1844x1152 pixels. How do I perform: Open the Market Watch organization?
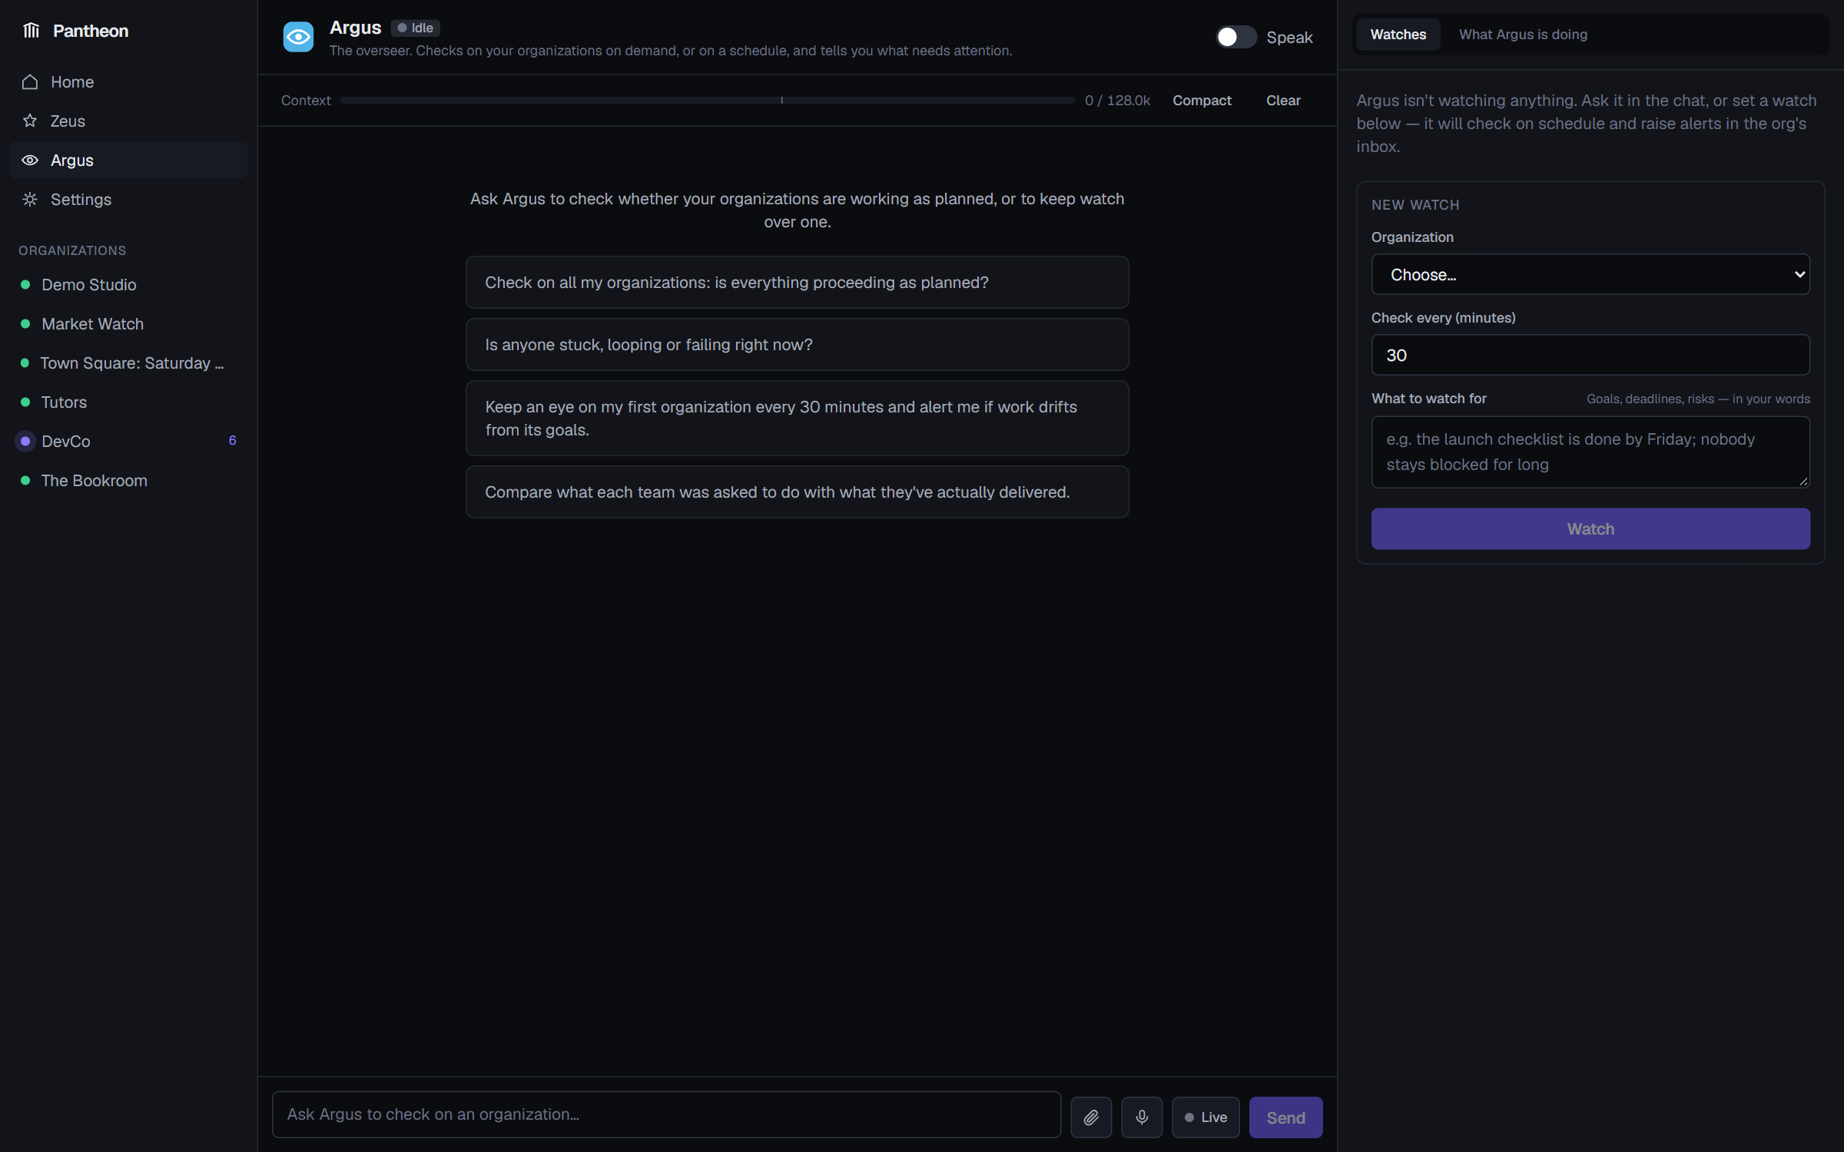point(128,324)
